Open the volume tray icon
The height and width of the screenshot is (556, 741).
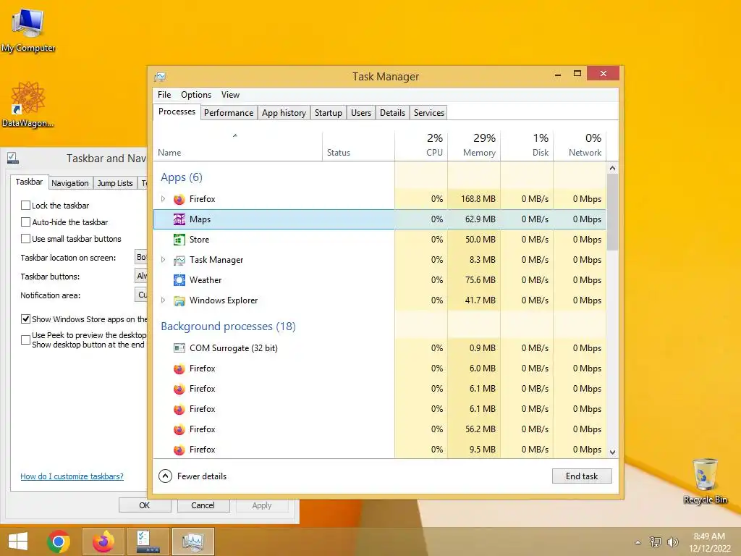[x=672, y=542]
